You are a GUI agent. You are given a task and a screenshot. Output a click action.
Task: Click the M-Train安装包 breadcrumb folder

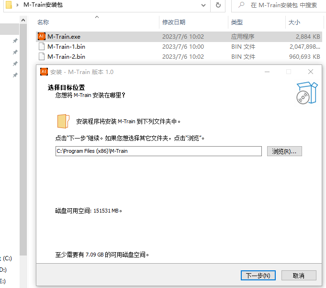[x=43, y=5]
